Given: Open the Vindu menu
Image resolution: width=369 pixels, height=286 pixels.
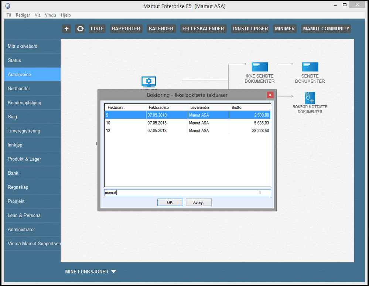Looking at the screenshot, I should point(50,15).
